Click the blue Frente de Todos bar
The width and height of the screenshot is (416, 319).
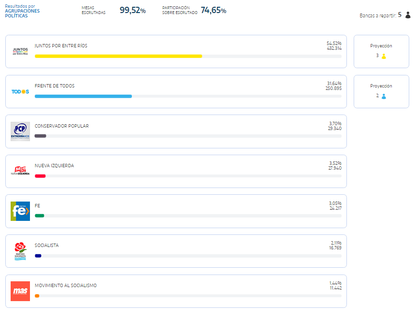(83, 96)
